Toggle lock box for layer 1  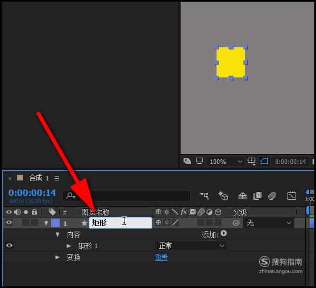pos(34,223)
